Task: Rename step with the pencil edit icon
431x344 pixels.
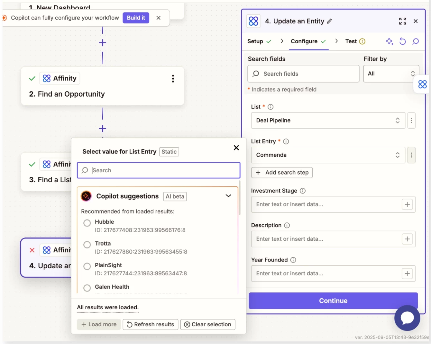Action: pyautogui.click(x=329, y=21)
